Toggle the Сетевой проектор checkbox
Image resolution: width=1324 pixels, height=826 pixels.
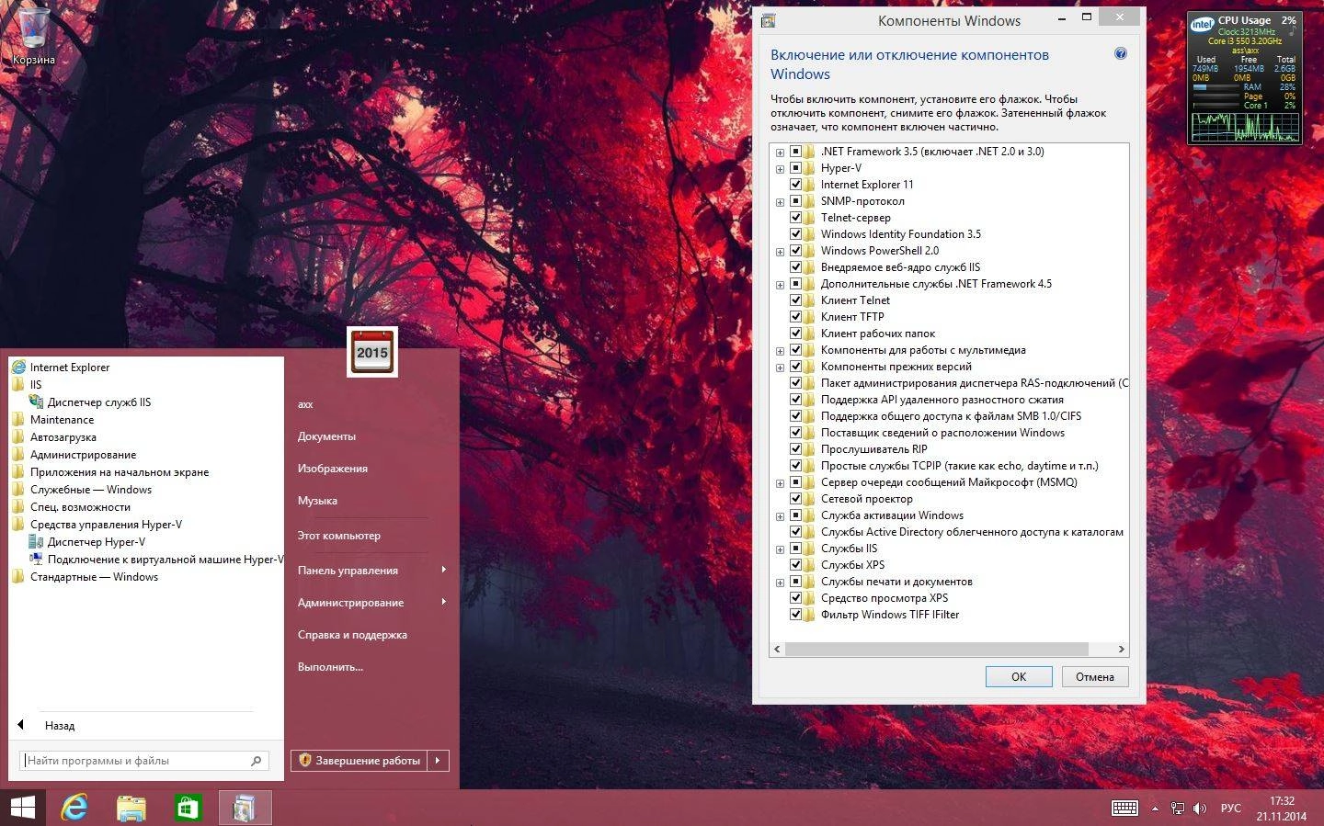(x=796, y=498)
